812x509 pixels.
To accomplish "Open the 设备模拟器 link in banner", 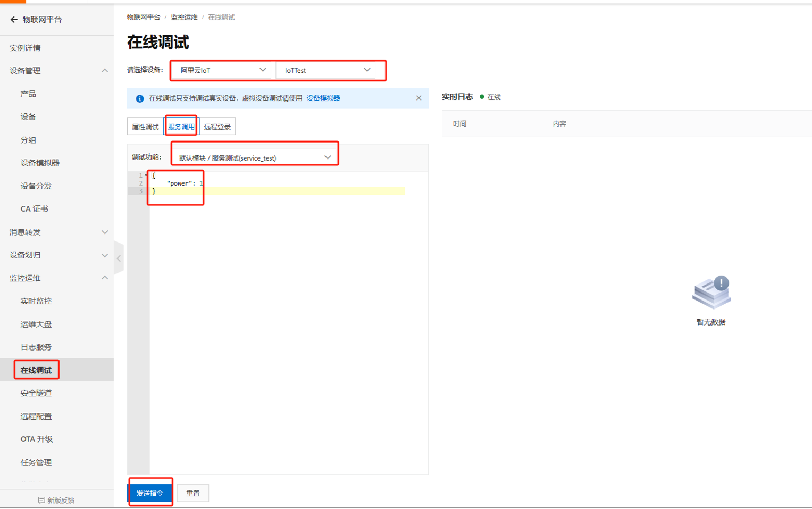I will 323,98.
